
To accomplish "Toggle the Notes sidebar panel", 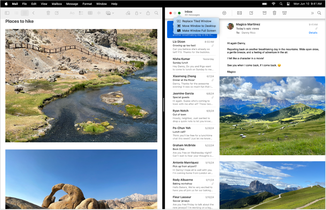I will click(x=7, y=13).
